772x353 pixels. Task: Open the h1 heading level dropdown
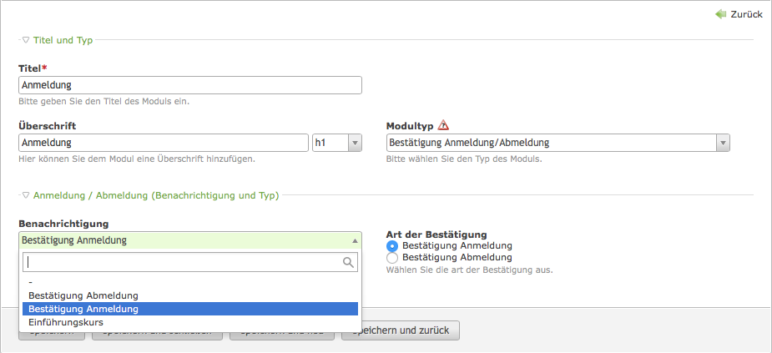(336, 143)
